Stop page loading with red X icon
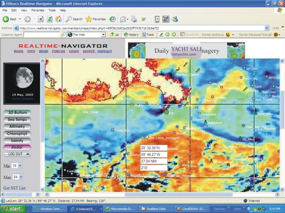 tap(41, 19)
